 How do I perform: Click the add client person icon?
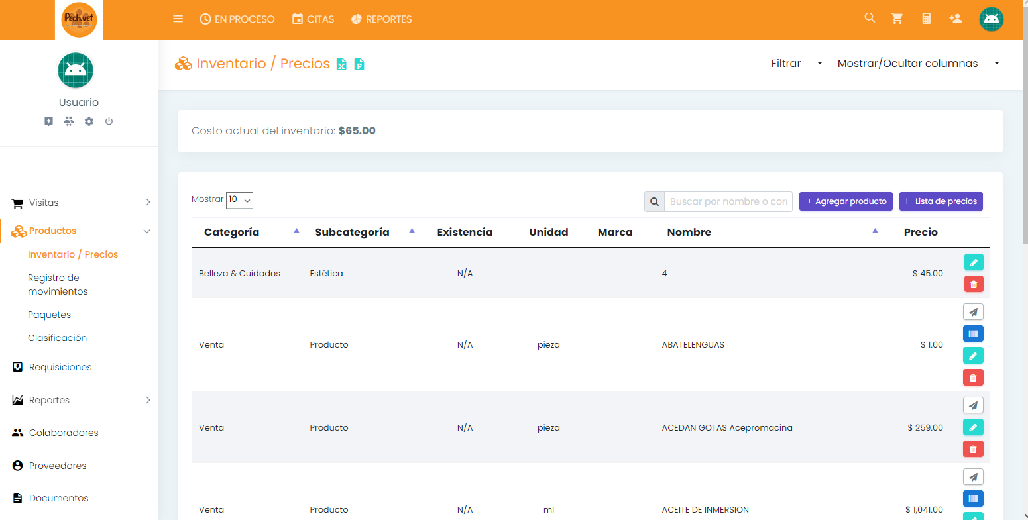(x=955, y=19)
